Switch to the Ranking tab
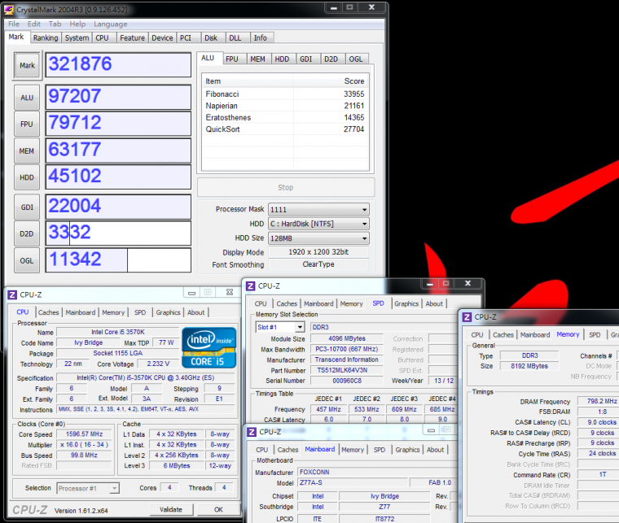 tap(46, 37)
